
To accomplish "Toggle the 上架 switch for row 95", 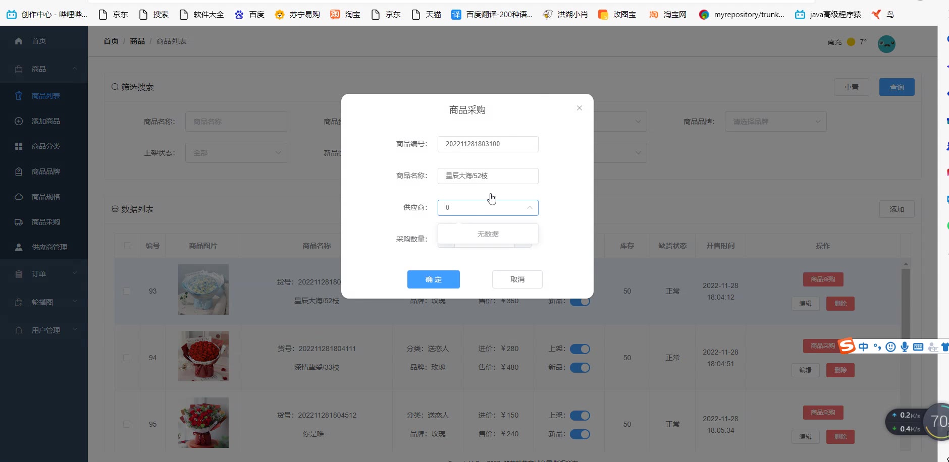I will [580, 416].
